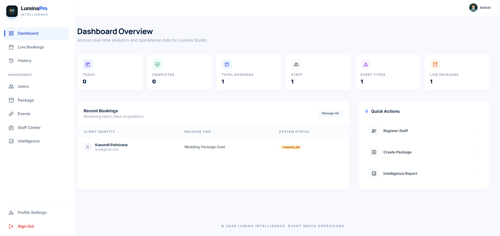The image size is (500, 236).
Task: Open the History page
Action: (36, 61)
